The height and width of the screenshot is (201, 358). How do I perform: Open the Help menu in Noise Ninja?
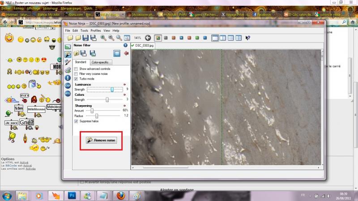(x=116, y=30)
